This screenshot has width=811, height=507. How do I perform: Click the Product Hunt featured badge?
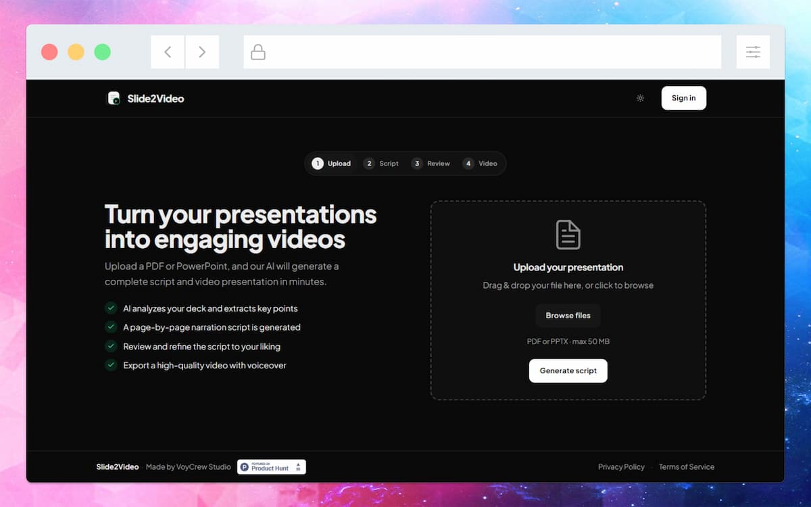click(272, 466)
